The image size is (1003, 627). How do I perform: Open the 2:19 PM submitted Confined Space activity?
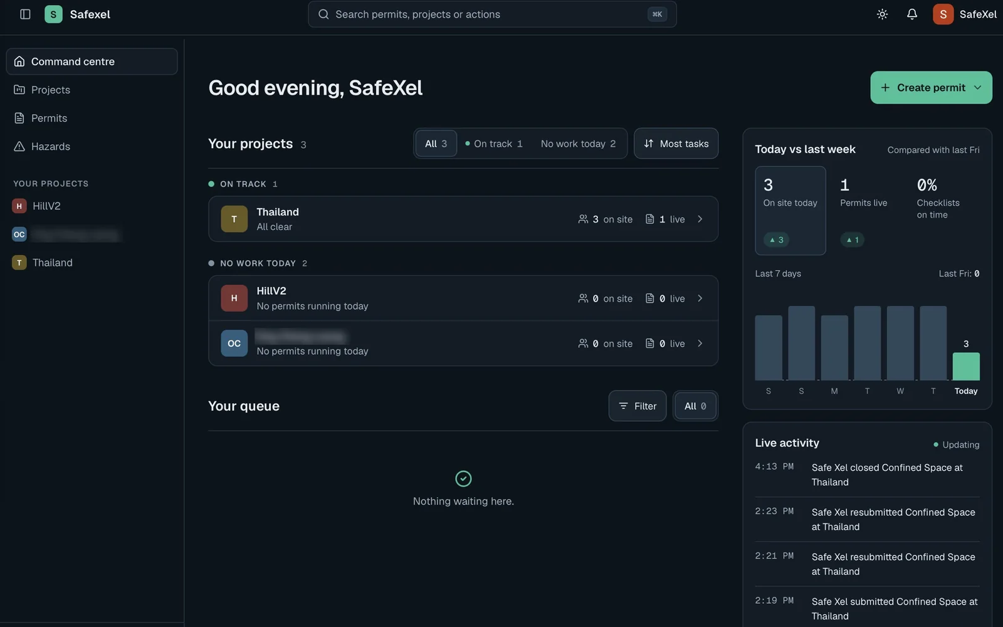pyautogui.click(x=867, y=608)
